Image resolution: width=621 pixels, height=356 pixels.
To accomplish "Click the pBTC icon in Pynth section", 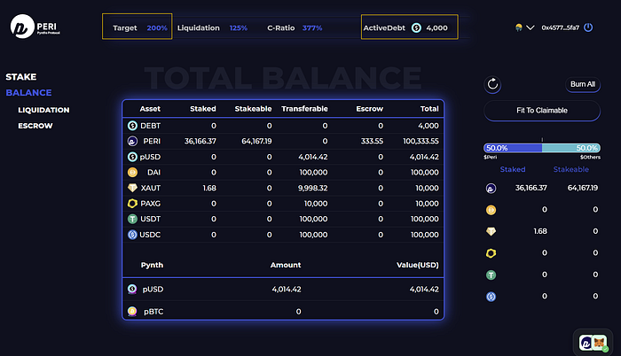I will (132, 312).
